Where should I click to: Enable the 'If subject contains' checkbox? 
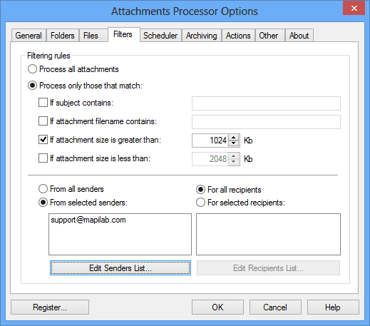[x=43, y=103]
